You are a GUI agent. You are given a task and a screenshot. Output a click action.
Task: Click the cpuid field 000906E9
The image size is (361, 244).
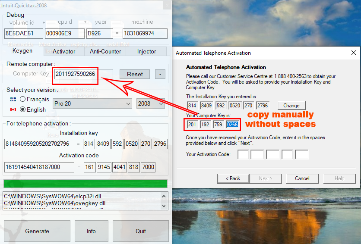pyautogui.click(x=65, y=34)
